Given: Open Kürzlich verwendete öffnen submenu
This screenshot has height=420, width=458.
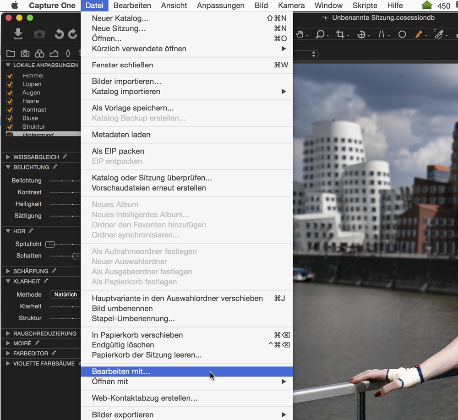Looking at the screenshot, I should (187, 49).
